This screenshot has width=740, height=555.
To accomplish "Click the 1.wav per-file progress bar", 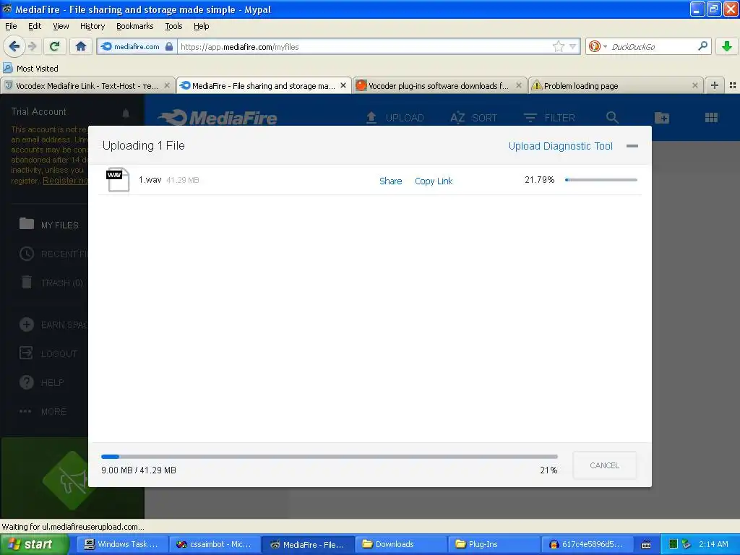I will tap(601, 180).
